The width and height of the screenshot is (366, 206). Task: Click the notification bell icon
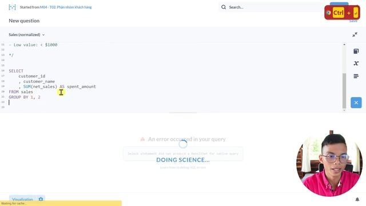pyautogui.click(x=357, y=199)
